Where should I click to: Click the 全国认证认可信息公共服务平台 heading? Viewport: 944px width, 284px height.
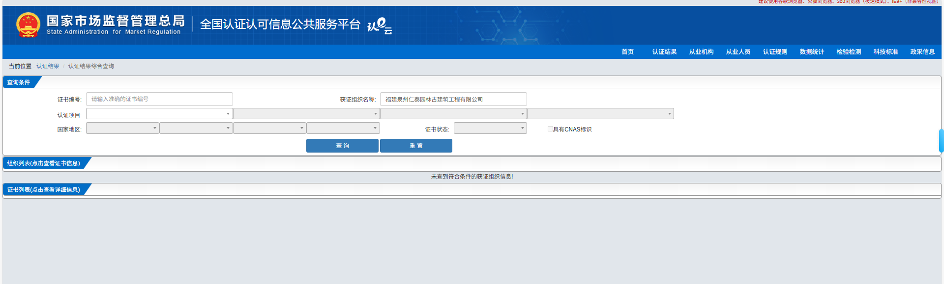pos(280,25)
